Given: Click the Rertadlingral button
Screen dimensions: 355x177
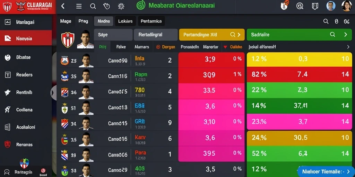Looking at the screenshot, I should coord(156,35).
